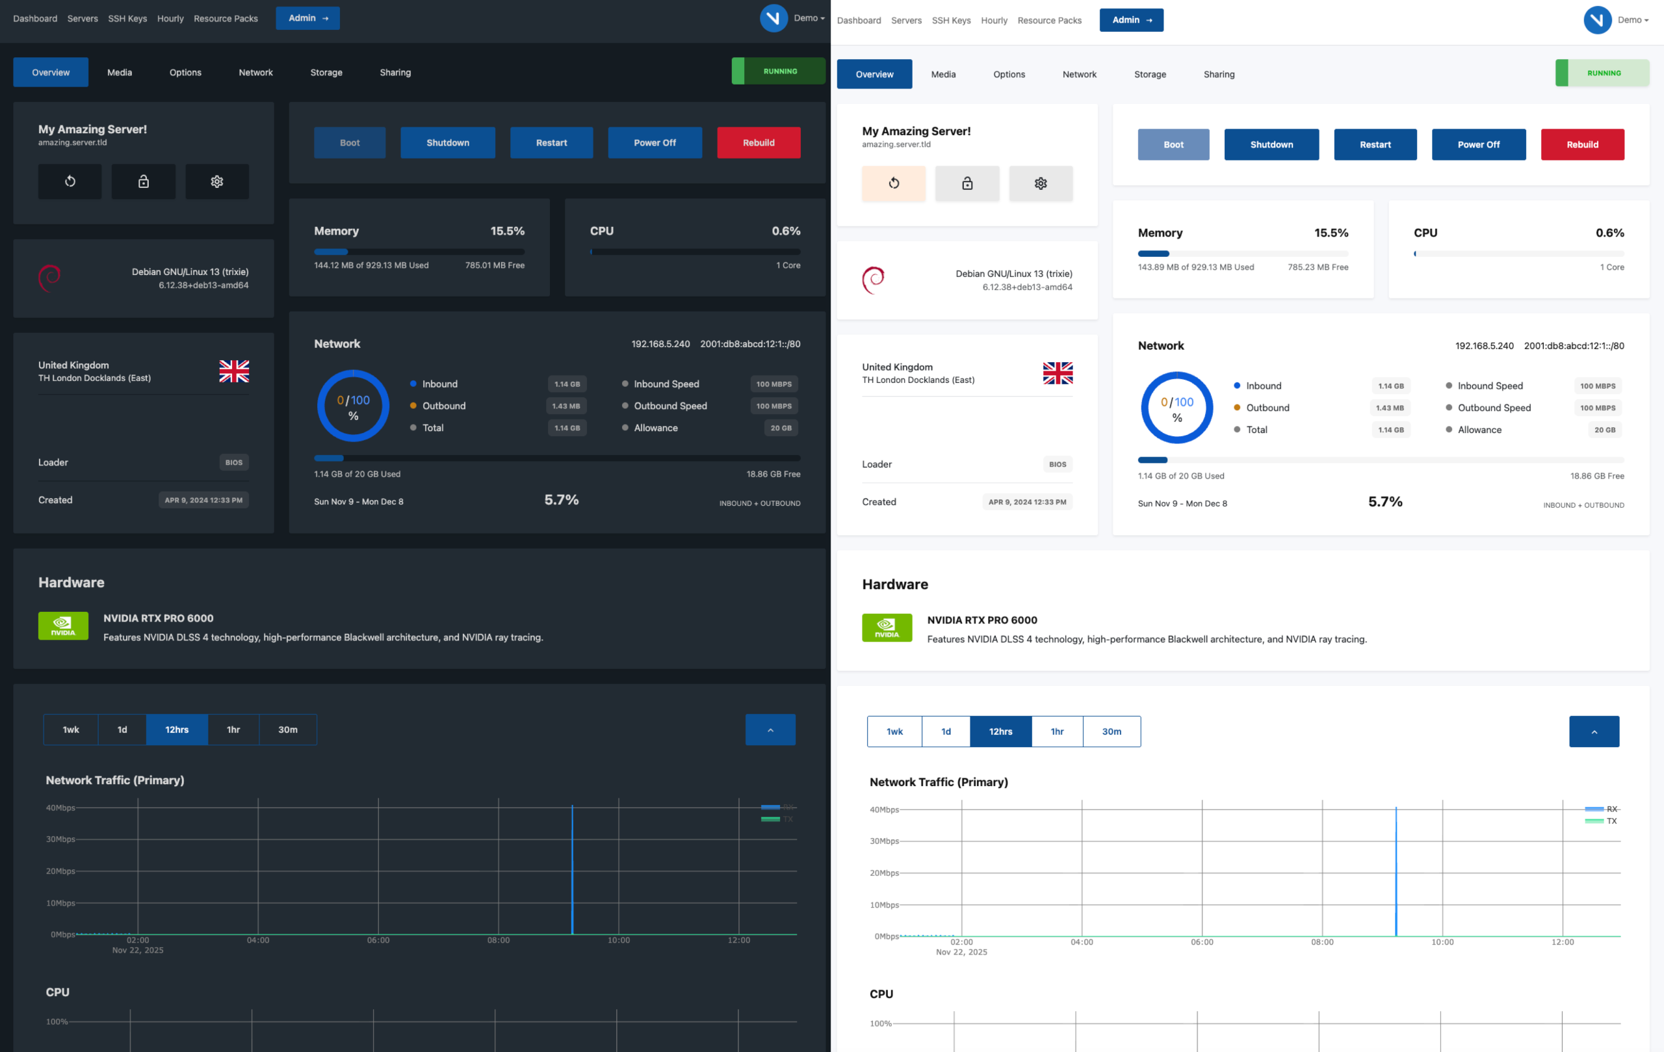Click the lock icon in dark panel
This screenshot has height=1052, width=1664.
[143, 181]
